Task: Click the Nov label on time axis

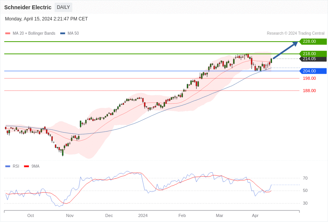Action: [70, 215]
